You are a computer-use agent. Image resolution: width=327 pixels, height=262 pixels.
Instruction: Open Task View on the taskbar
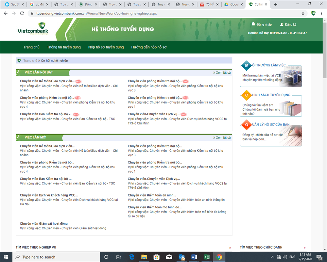(118, 257)
